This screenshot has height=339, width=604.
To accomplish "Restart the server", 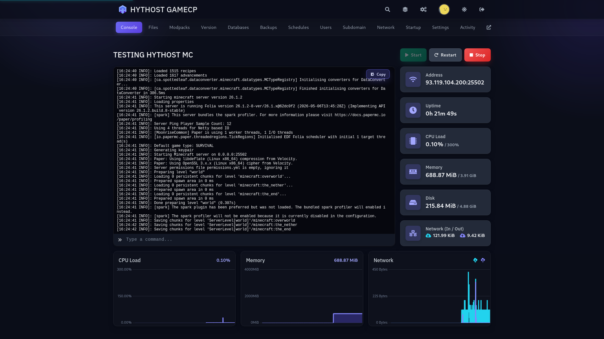I will point(445,55).
